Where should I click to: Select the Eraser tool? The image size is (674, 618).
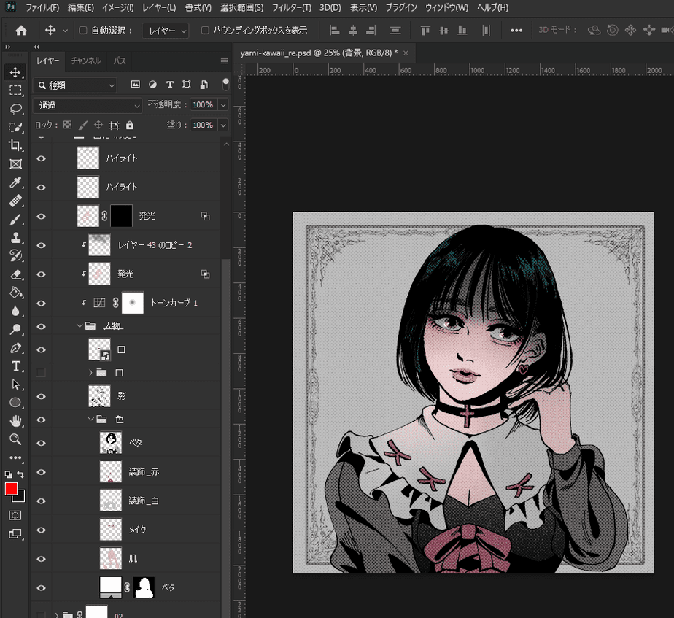(15, 274)
